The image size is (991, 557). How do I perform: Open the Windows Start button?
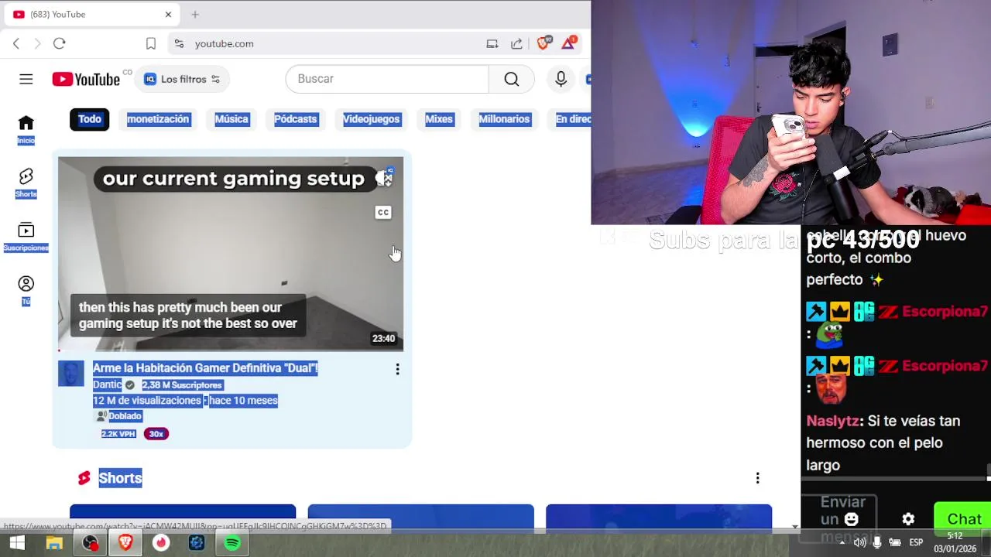(x=17, y=543)
